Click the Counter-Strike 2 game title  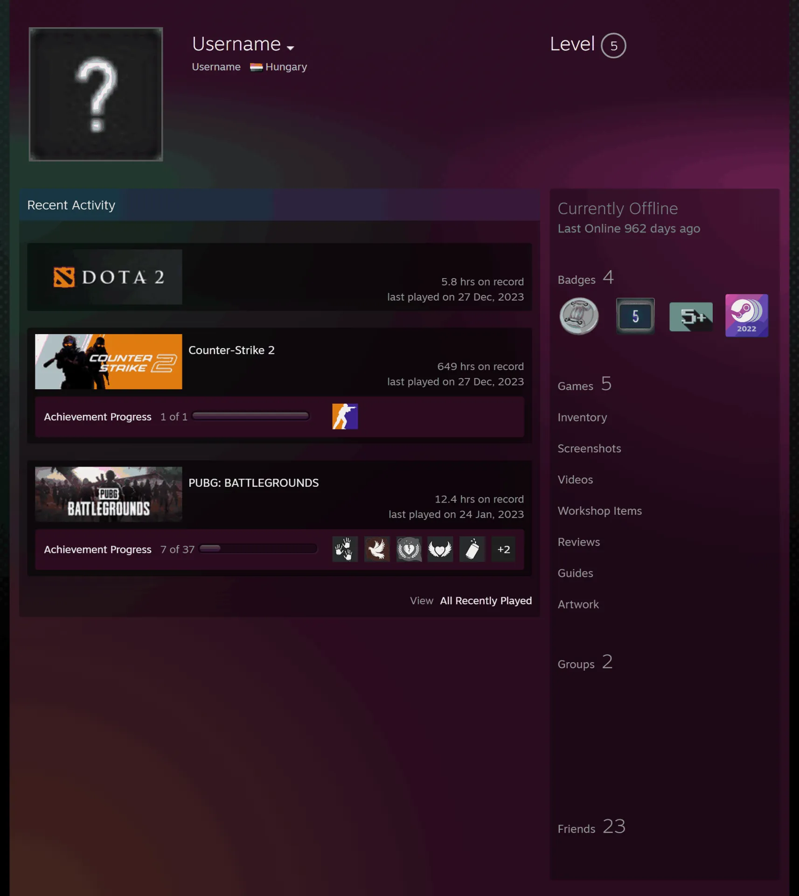point(231,350)
